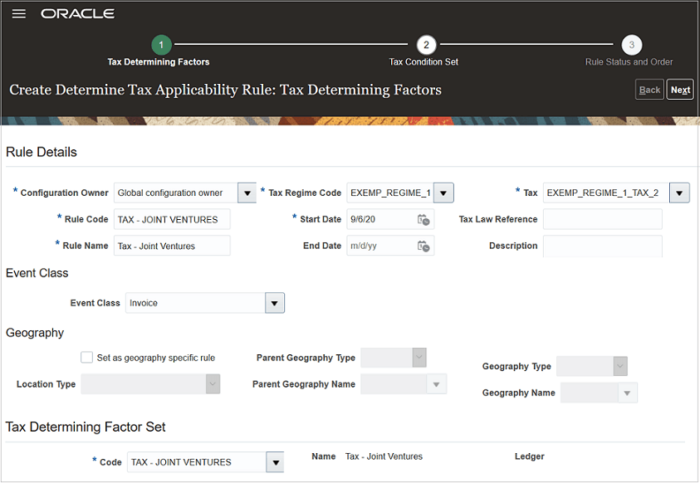Screen dimensions: 700x483
Task: Open the Parent Geography Name dropdown
Action: (x=437, y=383)
